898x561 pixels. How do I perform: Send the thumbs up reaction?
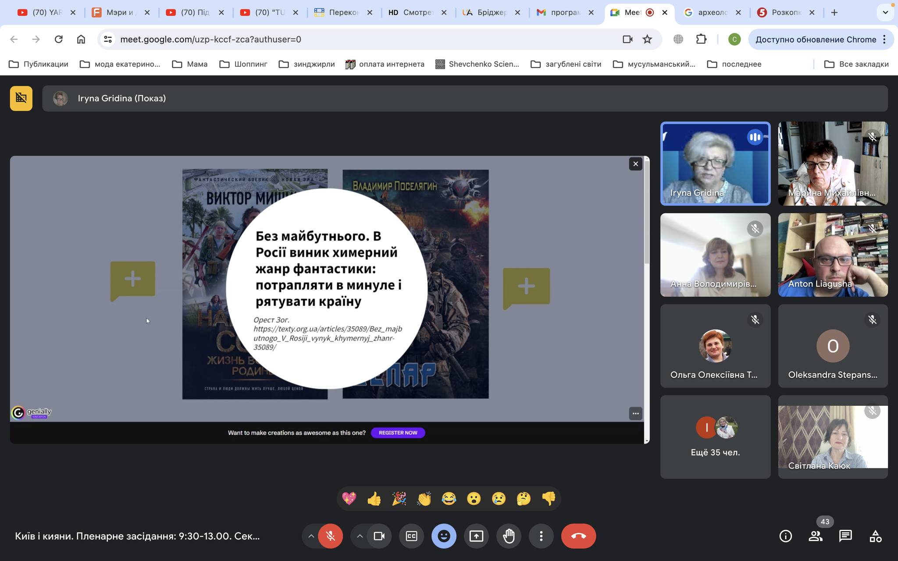(374, 499)
